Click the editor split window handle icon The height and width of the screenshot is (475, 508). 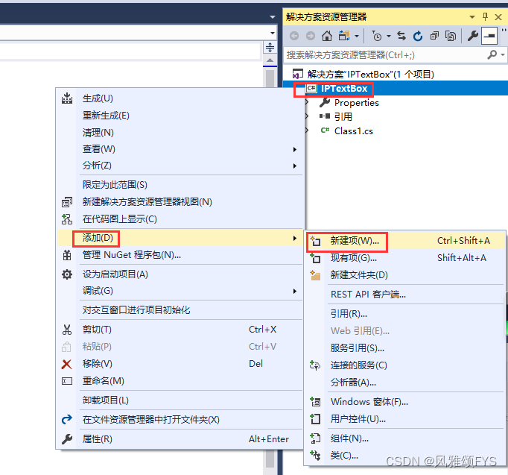point(270,47)
